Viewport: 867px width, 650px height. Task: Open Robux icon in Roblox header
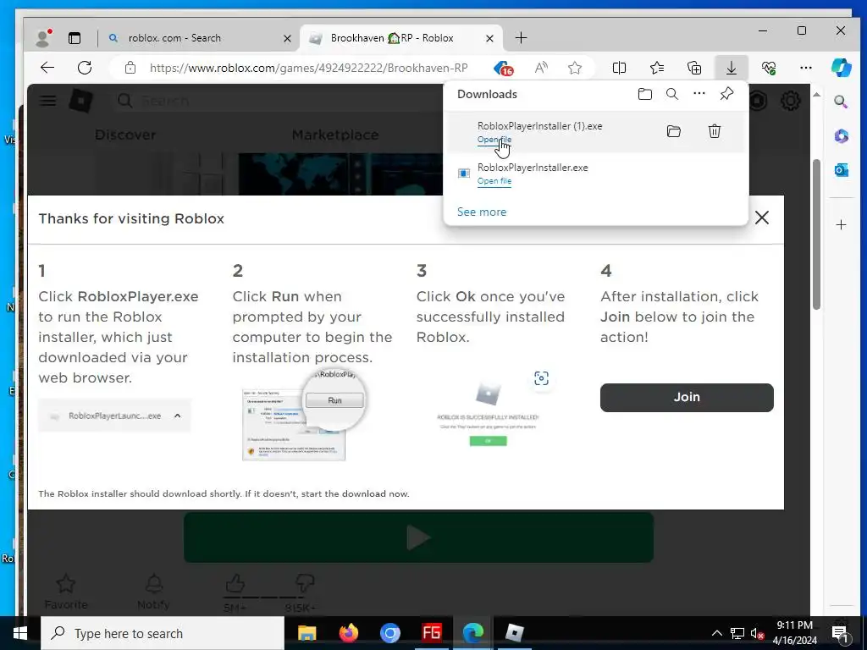pyautogui.click(x=758, y=101)
